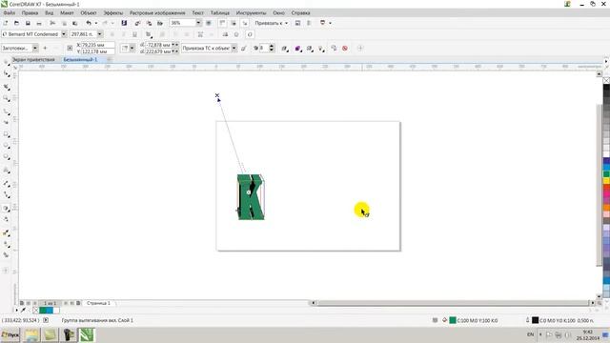Expand the undo history dropdown arrow
Image resolution: width=610 pixels, height=343 pixels.
pyautogui.click(x=96, y=23)
